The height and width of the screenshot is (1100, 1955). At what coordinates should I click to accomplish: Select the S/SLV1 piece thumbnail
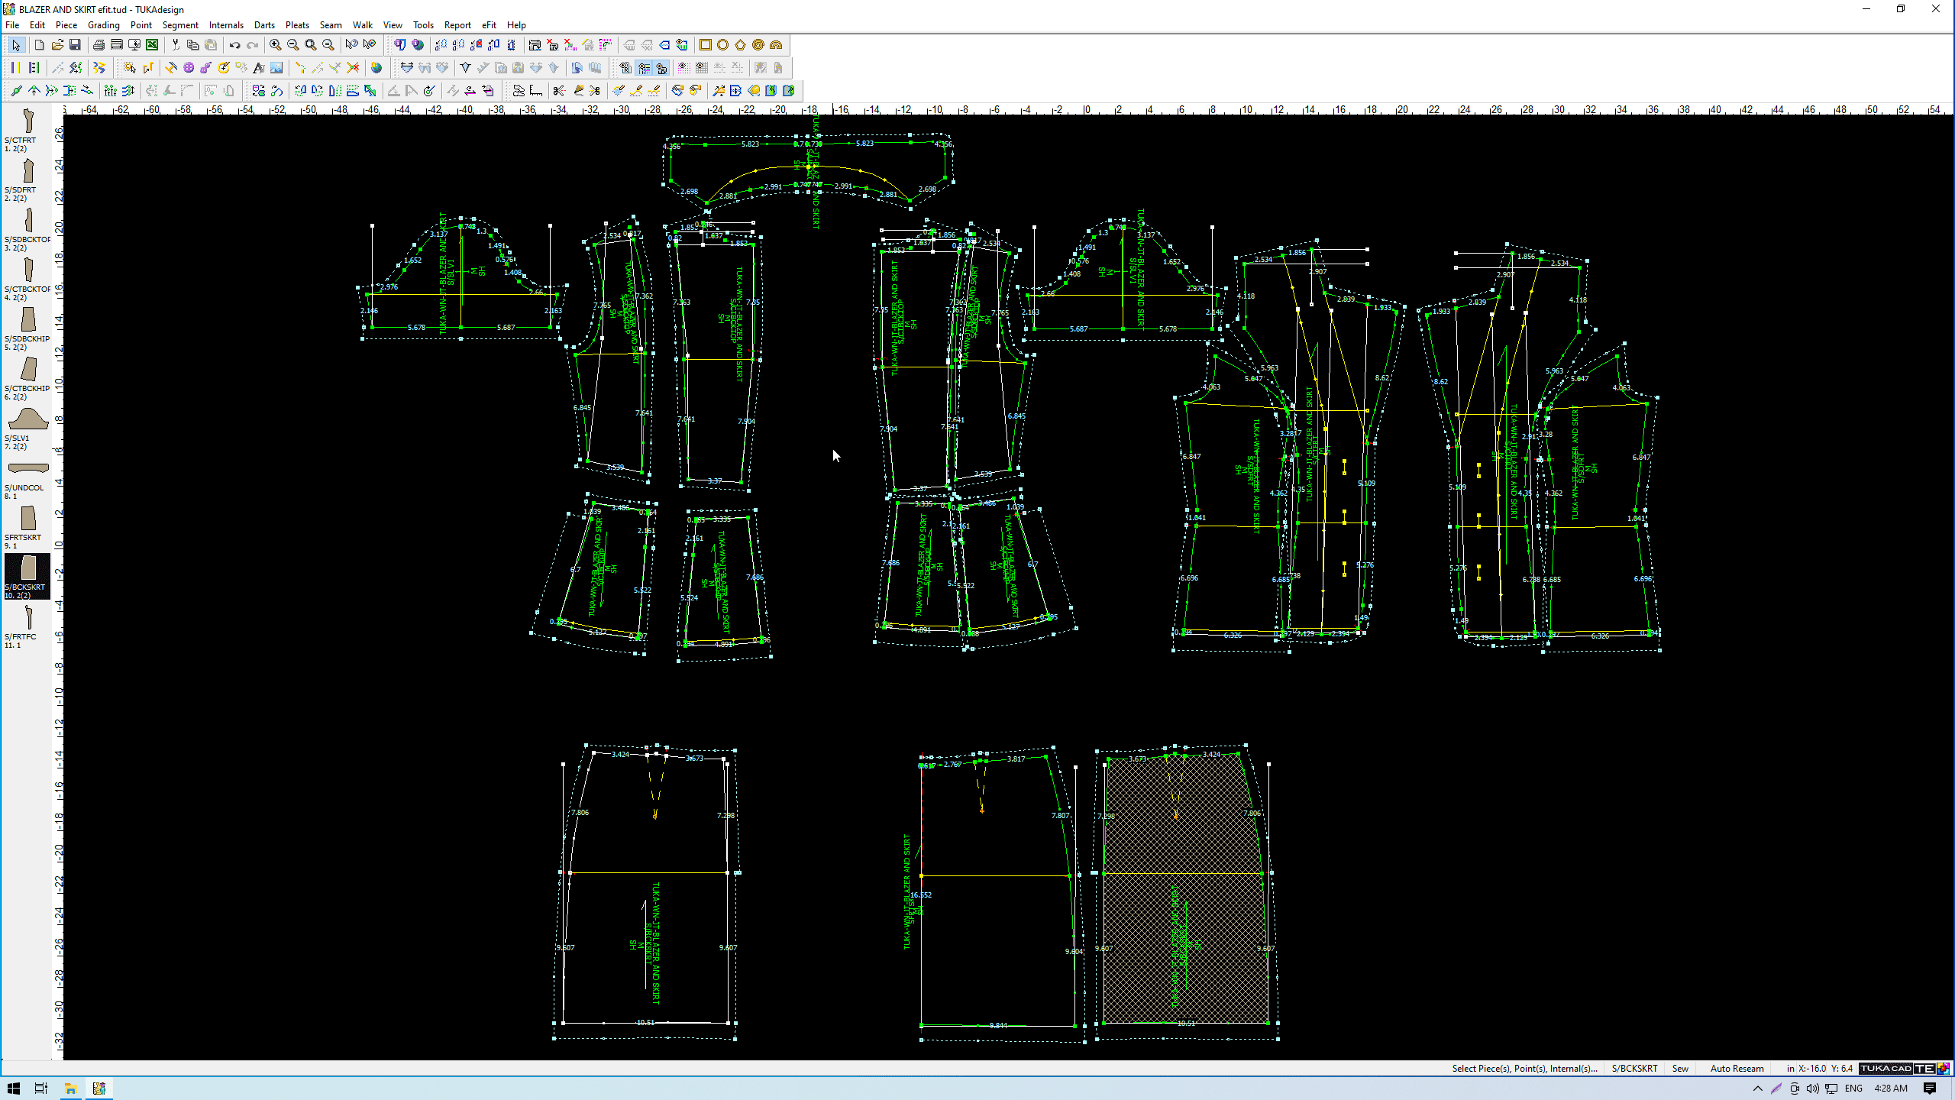click(x=27, y=420)
